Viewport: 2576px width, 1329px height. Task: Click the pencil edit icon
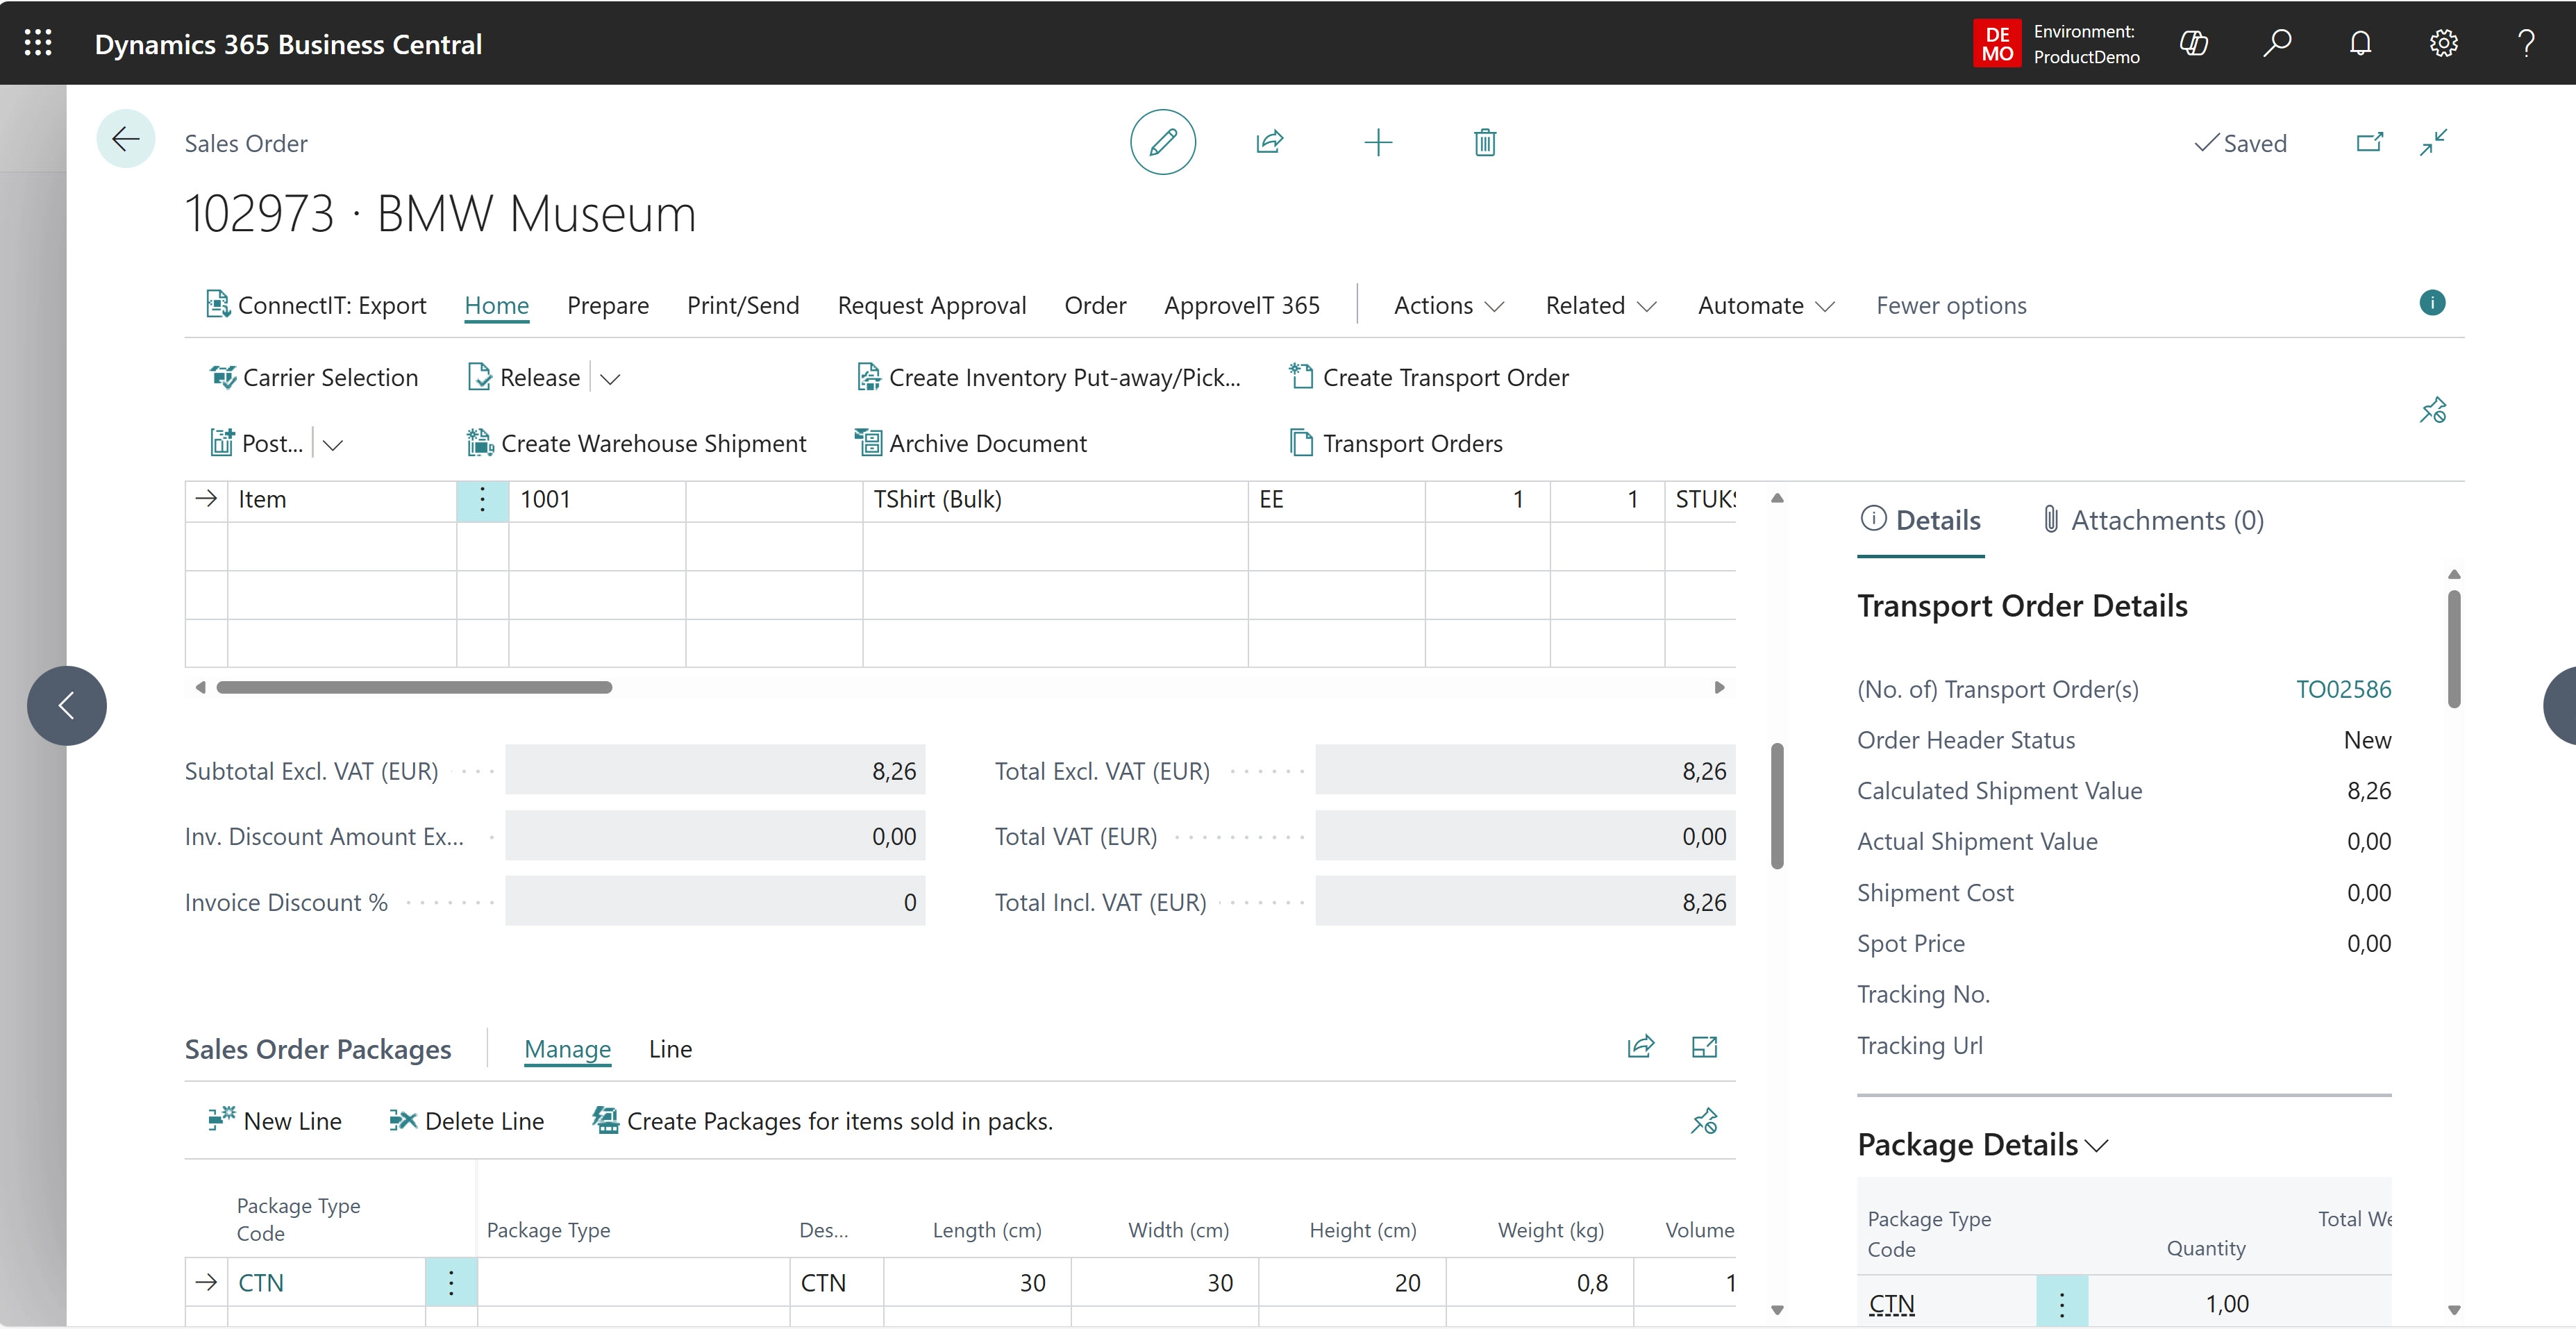click(1163, 142)
